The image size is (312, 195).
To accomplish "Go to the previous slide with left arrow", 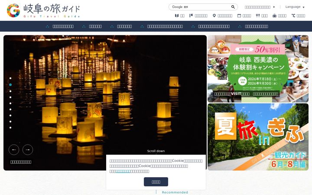I will point(14,149).
